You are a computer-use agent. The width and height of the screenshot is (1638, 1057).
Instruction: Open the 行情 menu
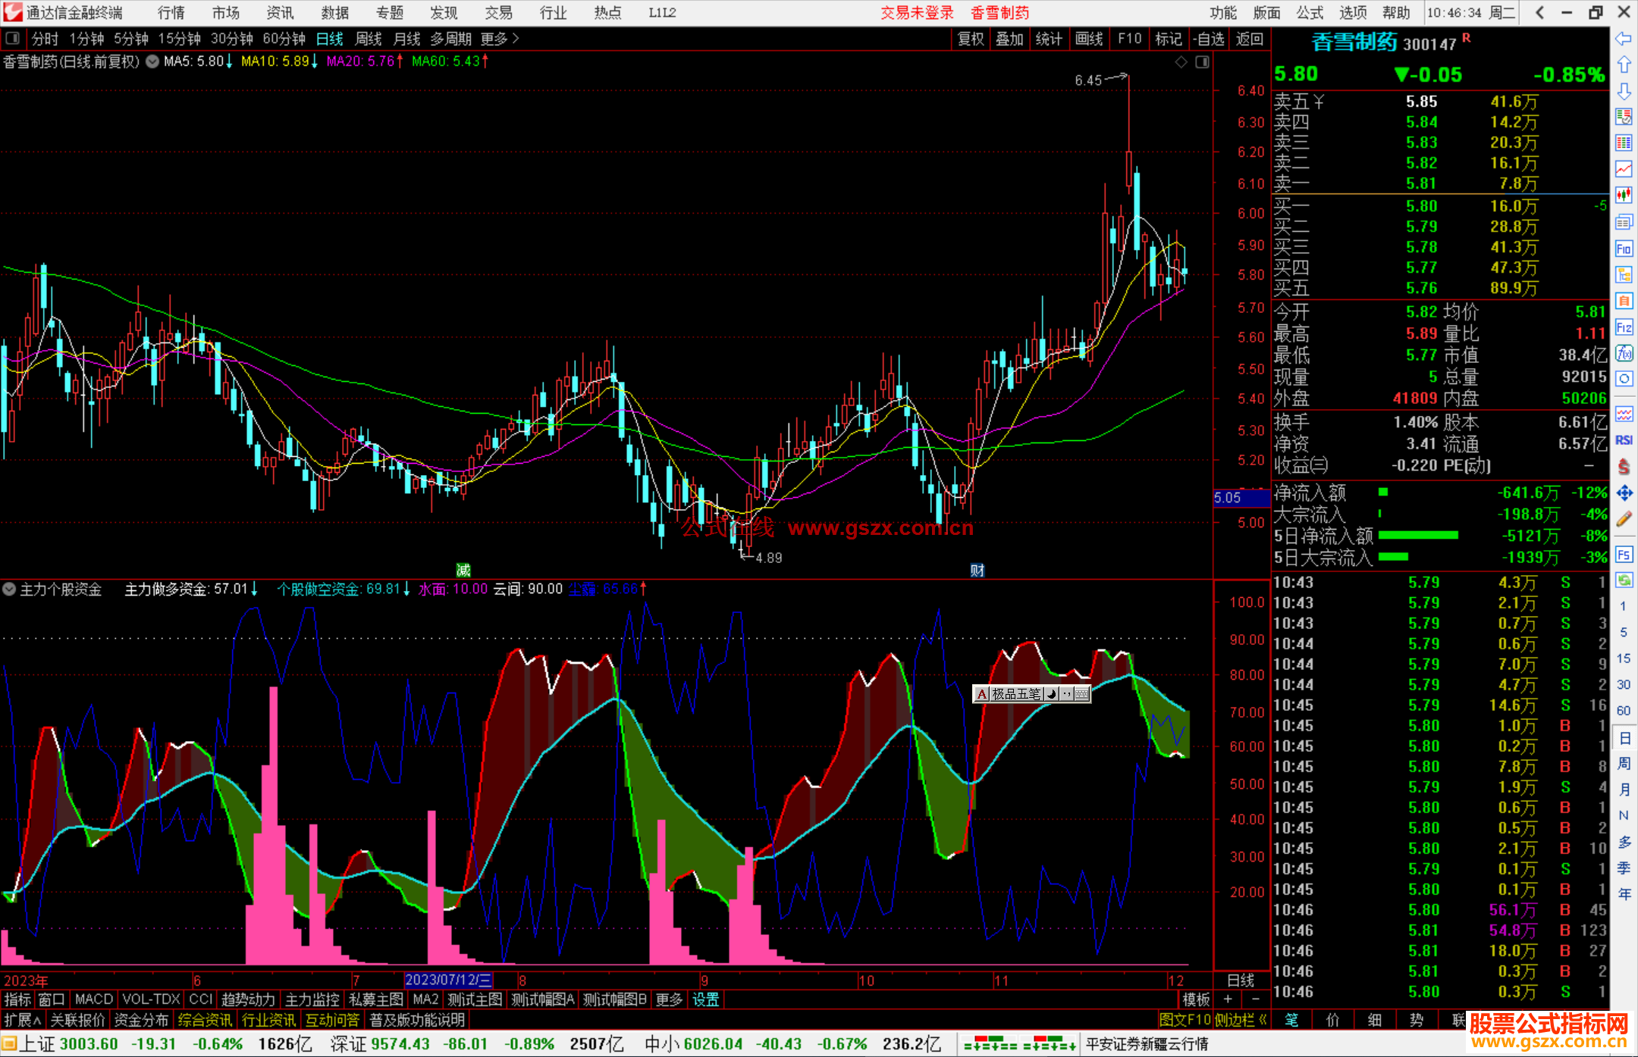[x=171, y=13]
